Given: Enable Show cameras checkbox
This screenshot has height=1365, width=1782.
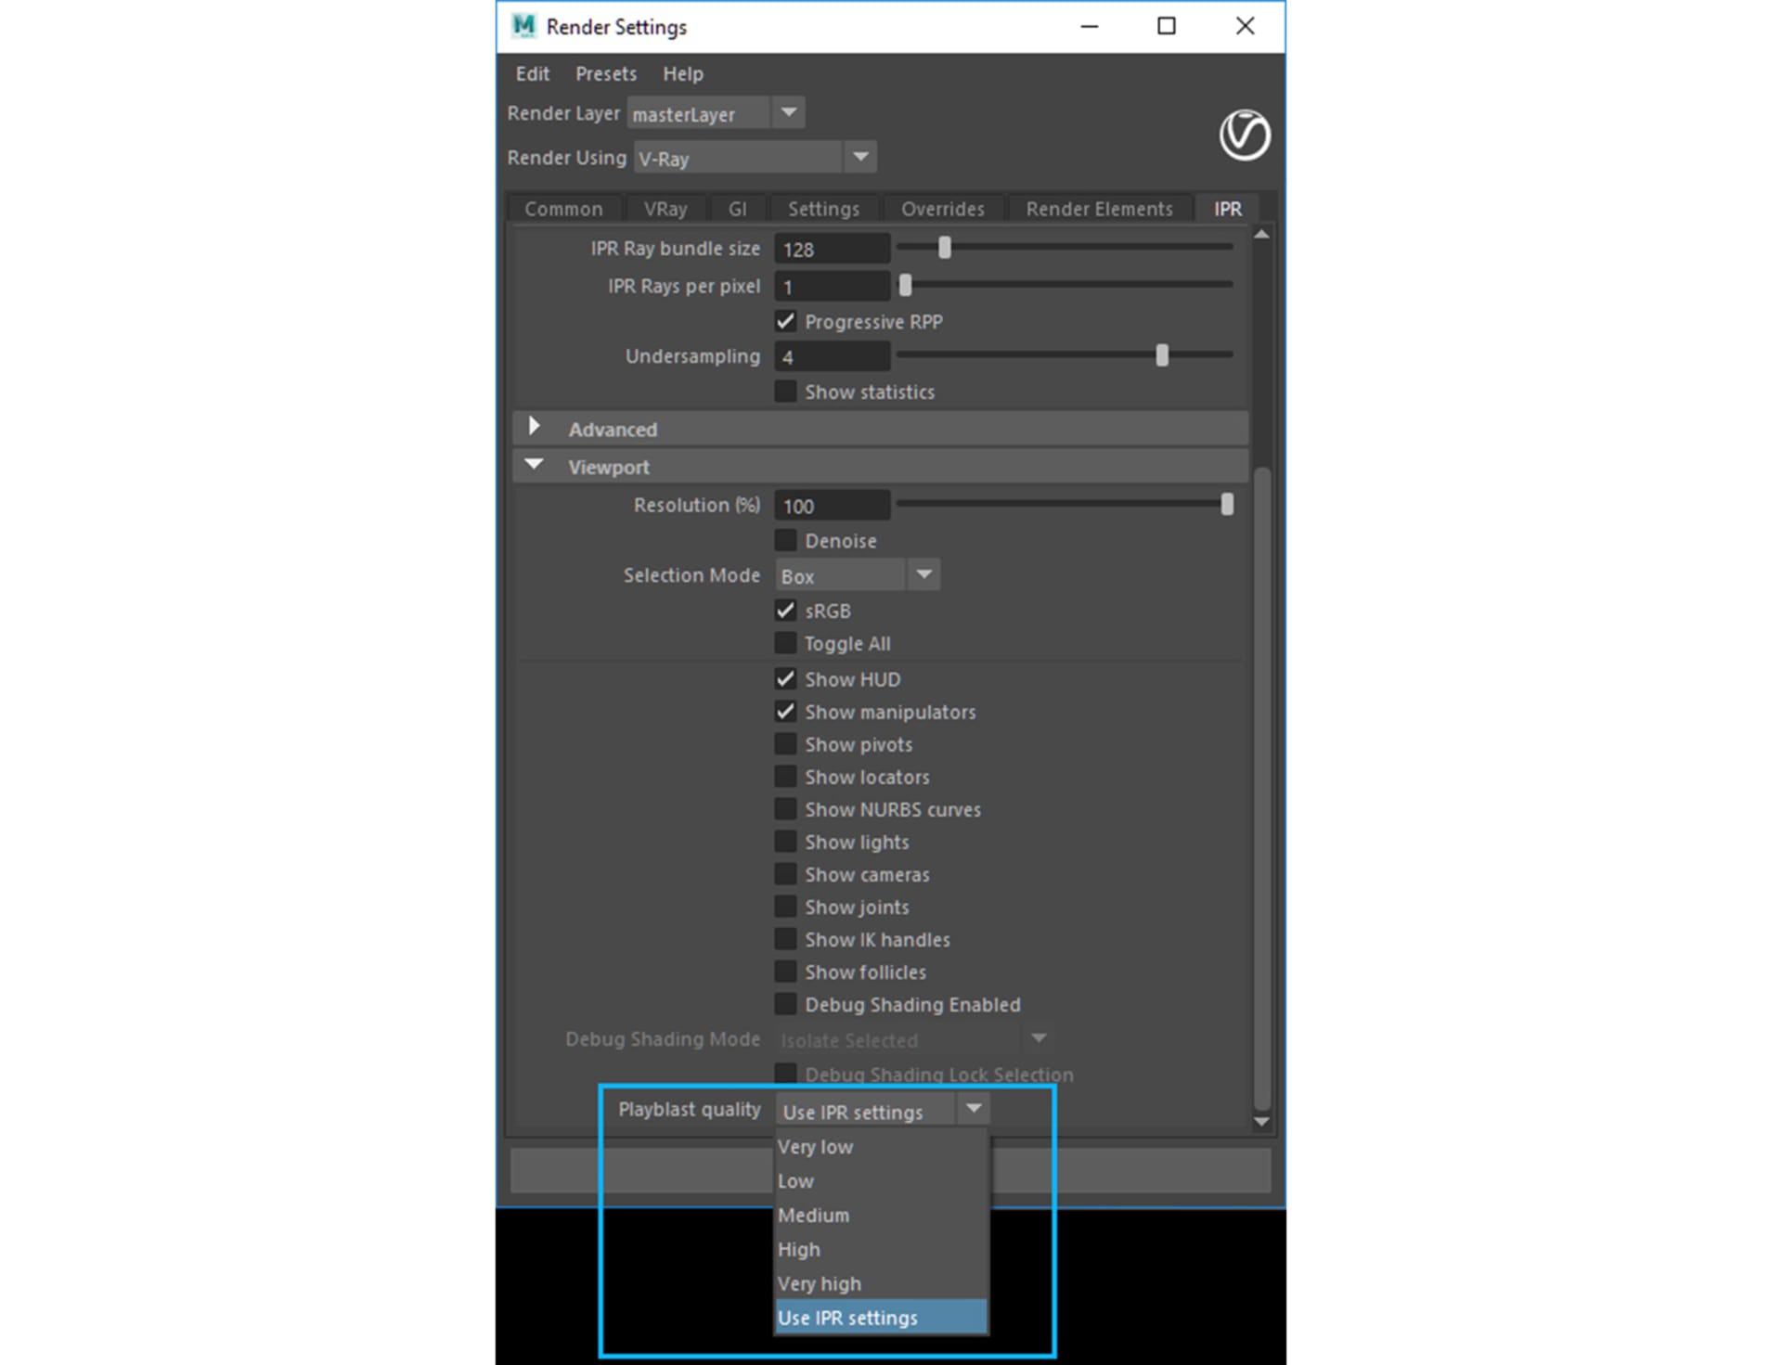Looking at the screenshot, I should tap(785, 874).
